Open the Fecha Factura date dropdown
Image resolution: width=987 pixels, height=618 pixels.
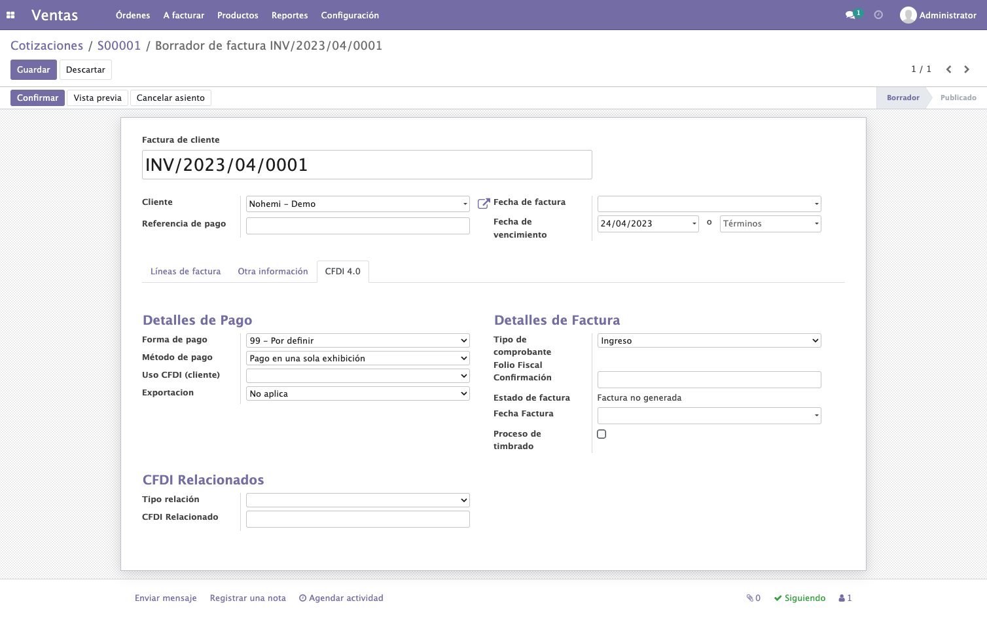click(x=709, y=416)
